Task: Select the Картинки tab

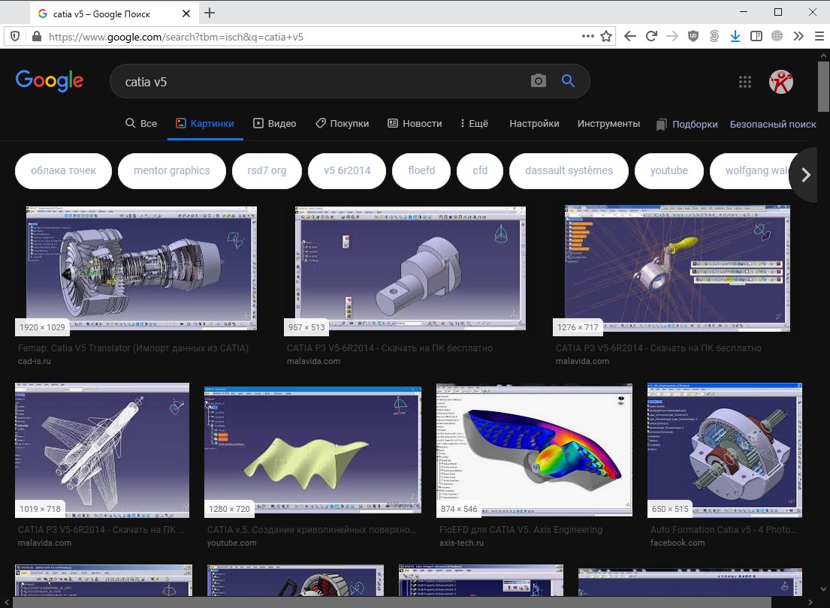Action: 205,123
